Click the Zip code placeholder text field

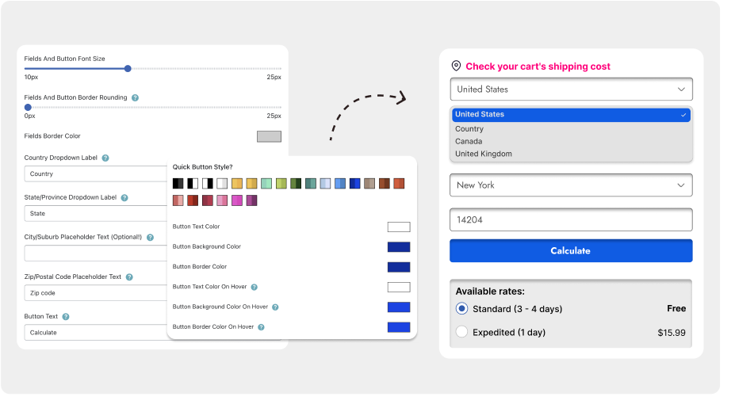pyautogui.click(x=96, y=292)
